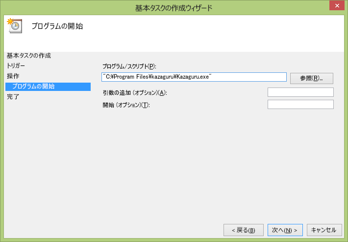Click the 基本タスクの作成ウィザード title bar text
Viewport: 348px width, 242px height.
174,8
